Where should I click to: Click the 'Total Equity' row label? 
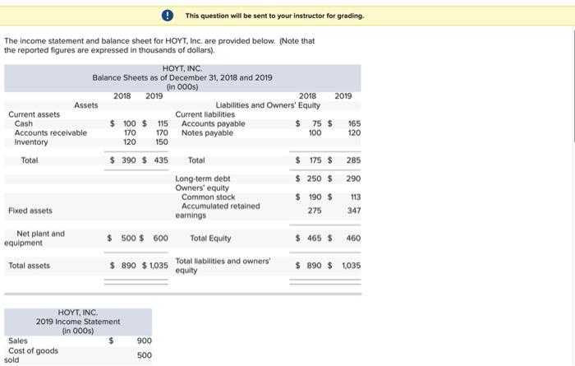[x=210, y=239]
